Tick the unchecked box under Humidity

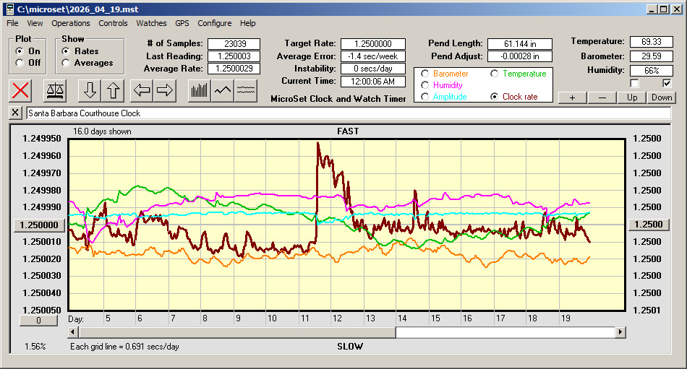(635, 84)
